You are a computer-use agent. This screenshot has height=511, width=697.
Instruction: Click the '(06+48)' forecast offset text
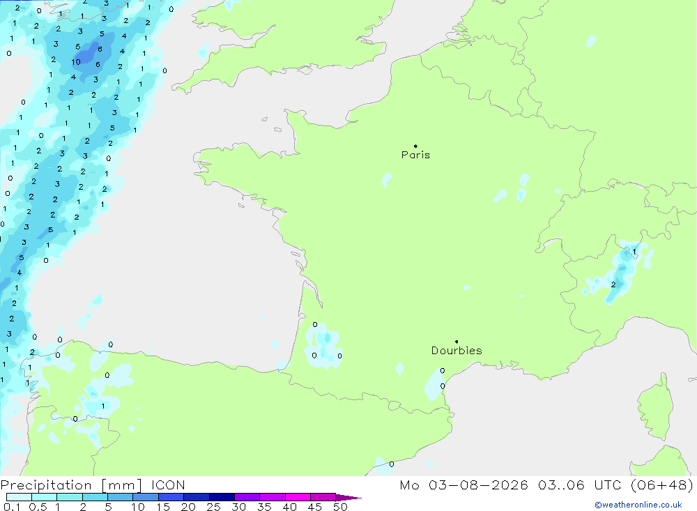pos(662,485)
